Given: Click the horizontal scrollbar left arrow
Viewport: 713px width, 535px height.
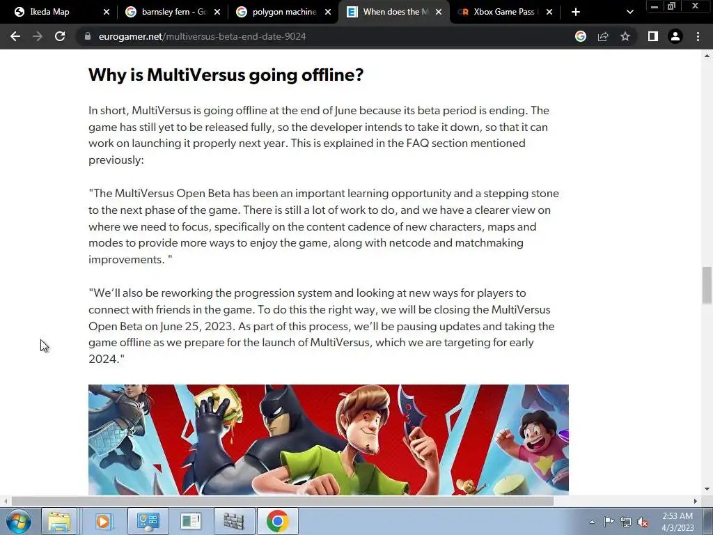Looking at the screenshot, I should [x=6, y=501].
